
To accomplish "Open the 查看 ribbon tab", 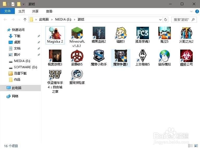I will pyautogui.click(x=49, y=11).
